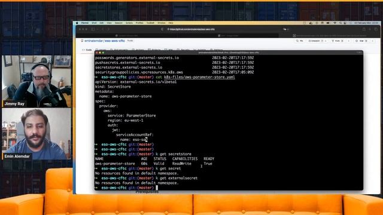Go forward in the Safari browser
This screenshot has width=383, height=215.
pos(108,29)
